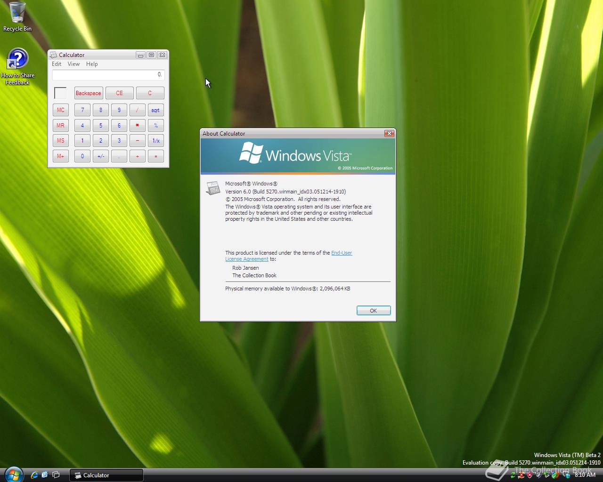
Task: Click digit 8 on the Calculator
Action: [101, 110]
